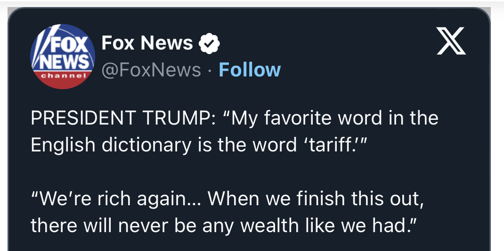Open the Fox News profile avatar
This screenshot has height=251, width=504.
click(63, 57)
